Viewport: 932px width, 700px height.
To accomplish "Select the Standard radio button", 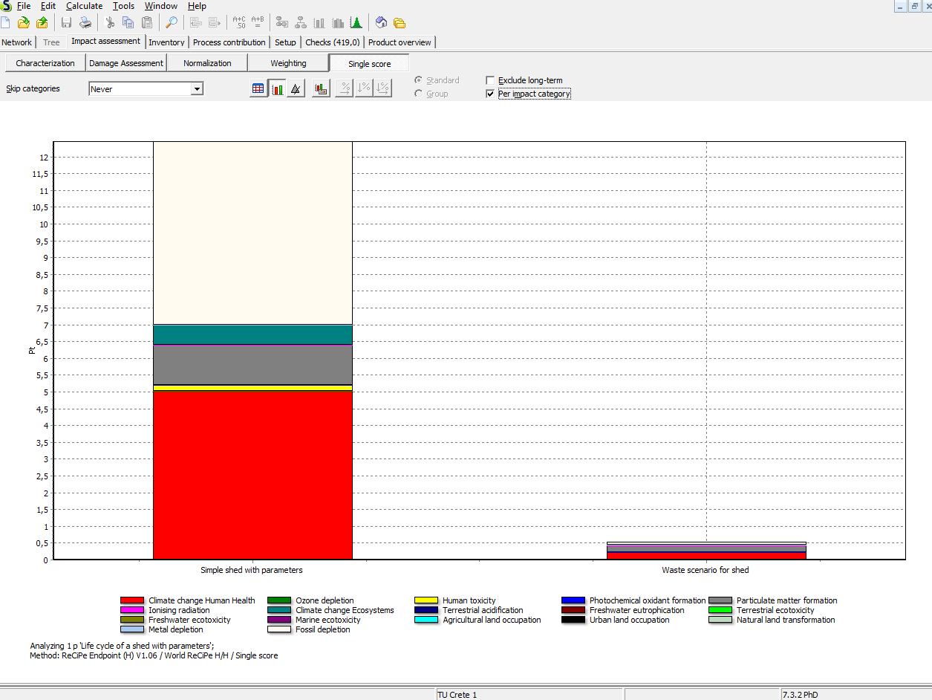I will 419,80.
